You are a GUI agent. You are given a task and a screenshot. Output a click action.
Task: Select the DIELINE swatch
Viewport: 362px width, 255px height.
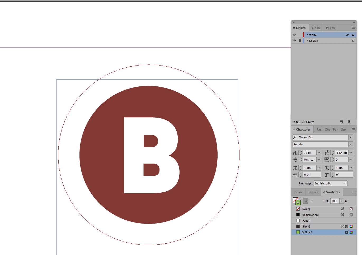click(324, 232)
